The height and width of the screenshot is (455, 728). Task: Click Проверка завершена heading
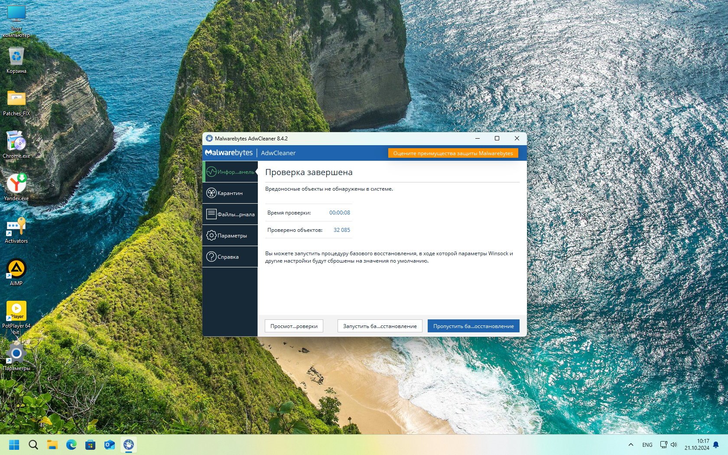tap(309, 172)
